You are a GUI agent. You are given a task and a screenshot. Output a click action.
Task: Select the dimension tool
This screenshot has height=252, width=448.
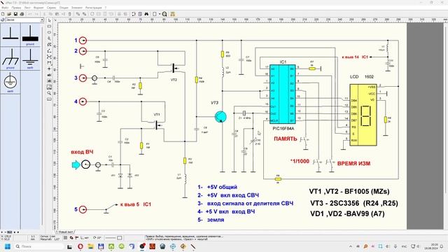(49, 62)
